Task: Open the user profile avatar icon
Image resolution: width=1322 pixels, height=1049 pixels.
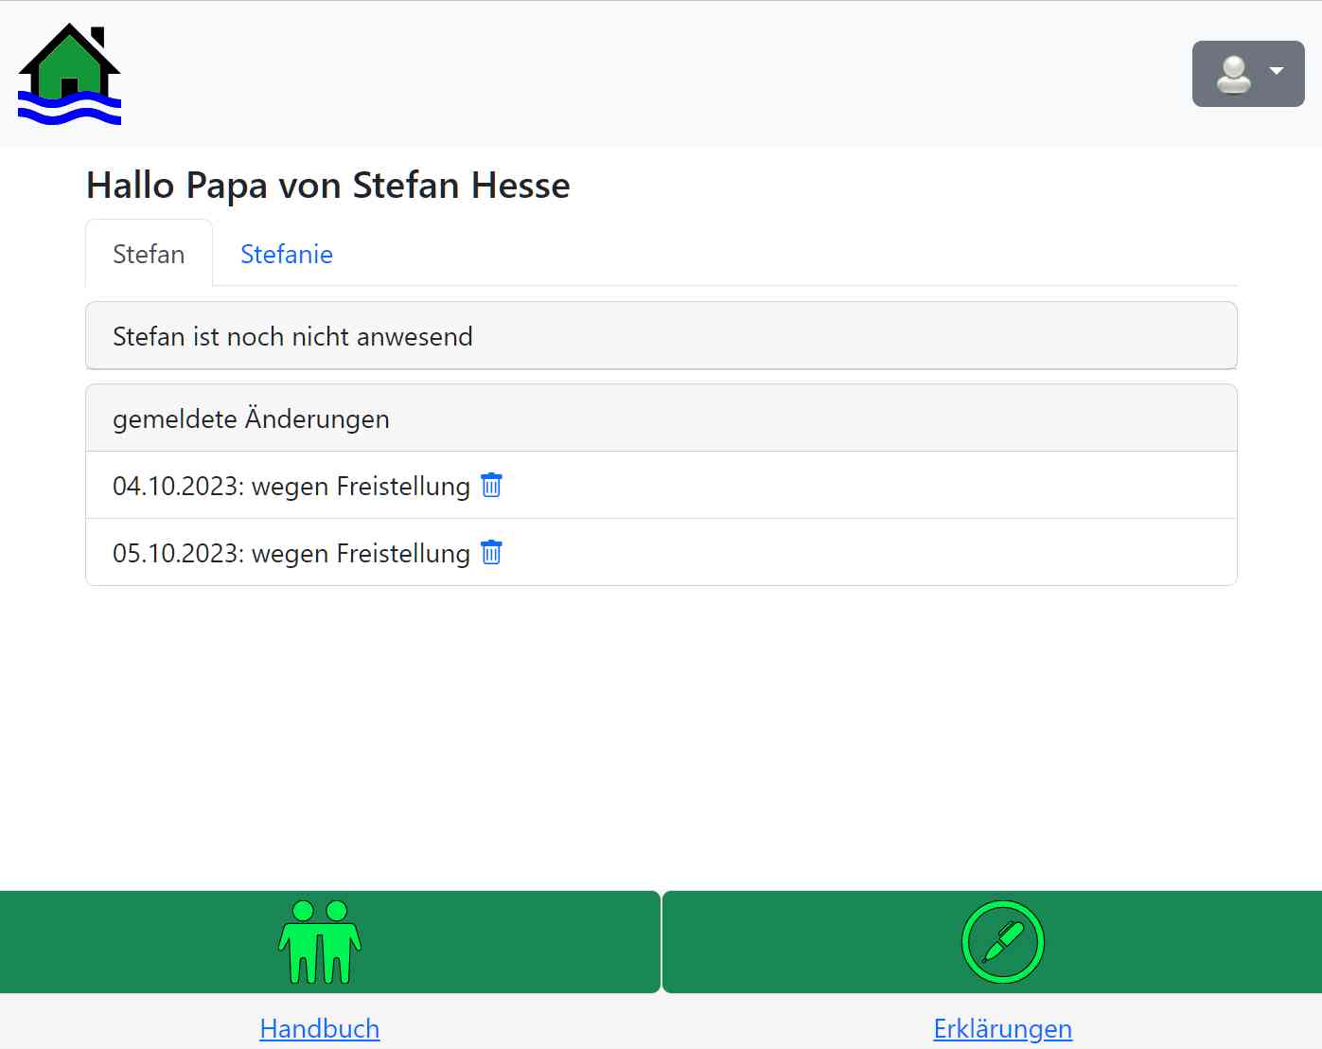Action: click(x=1232, y=73)
